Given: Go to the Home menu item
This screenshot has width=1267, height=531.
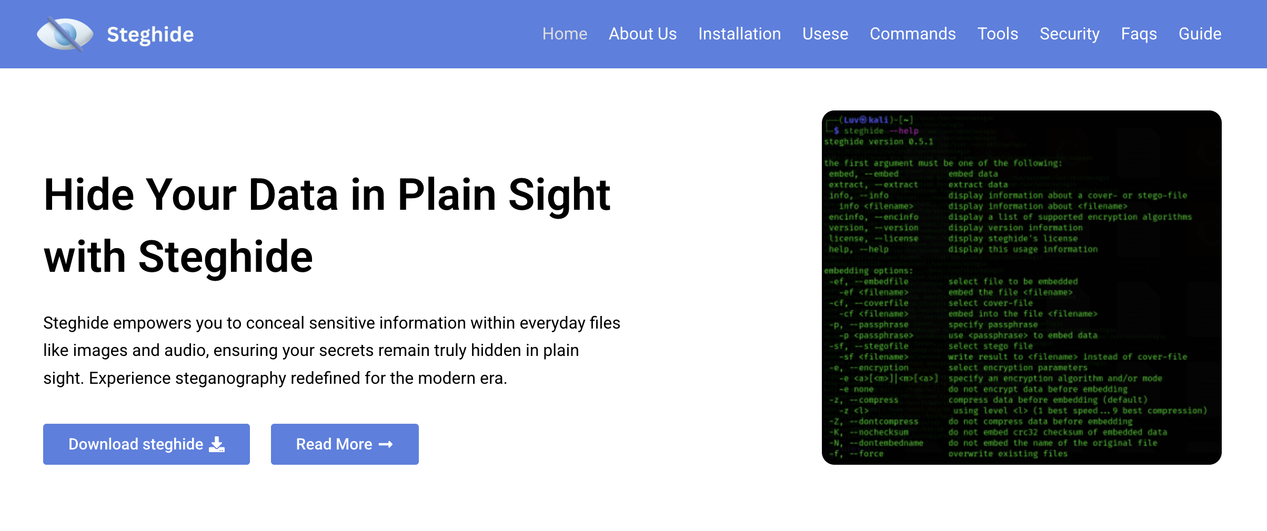Looking at the screenshot, I should tap(565, 34).
